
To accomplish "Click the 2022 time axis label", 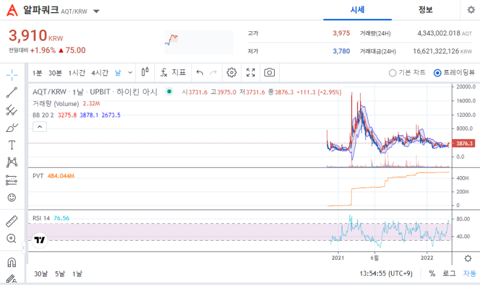I will point(427,258).
